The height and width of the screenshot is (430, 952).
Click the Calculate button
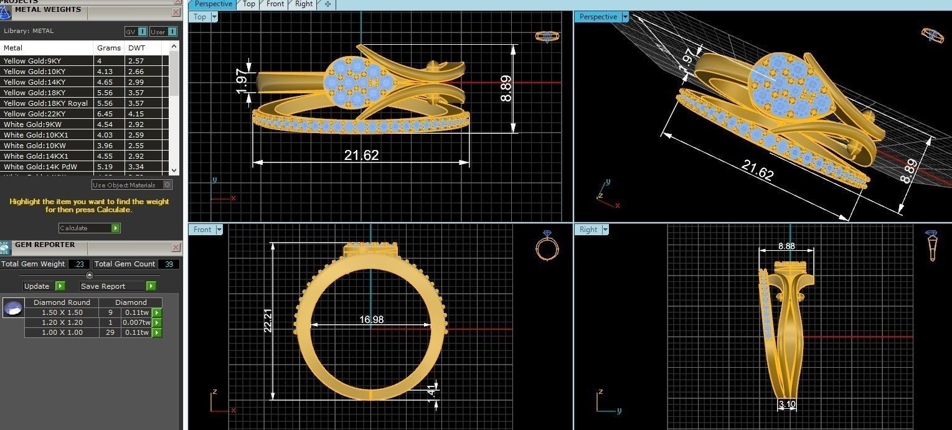tap(89, 228)
